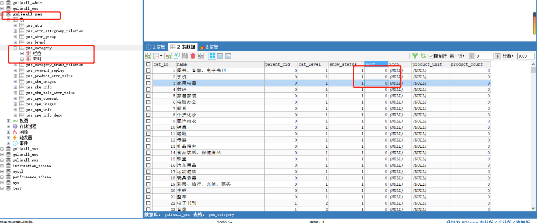
Task: Select pms_category_brand_relation in the tree
Action: point(55,65)
